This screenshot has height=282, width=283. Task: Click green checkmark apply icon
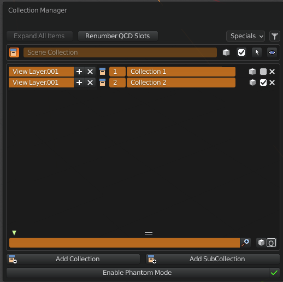tap(274, 273)
